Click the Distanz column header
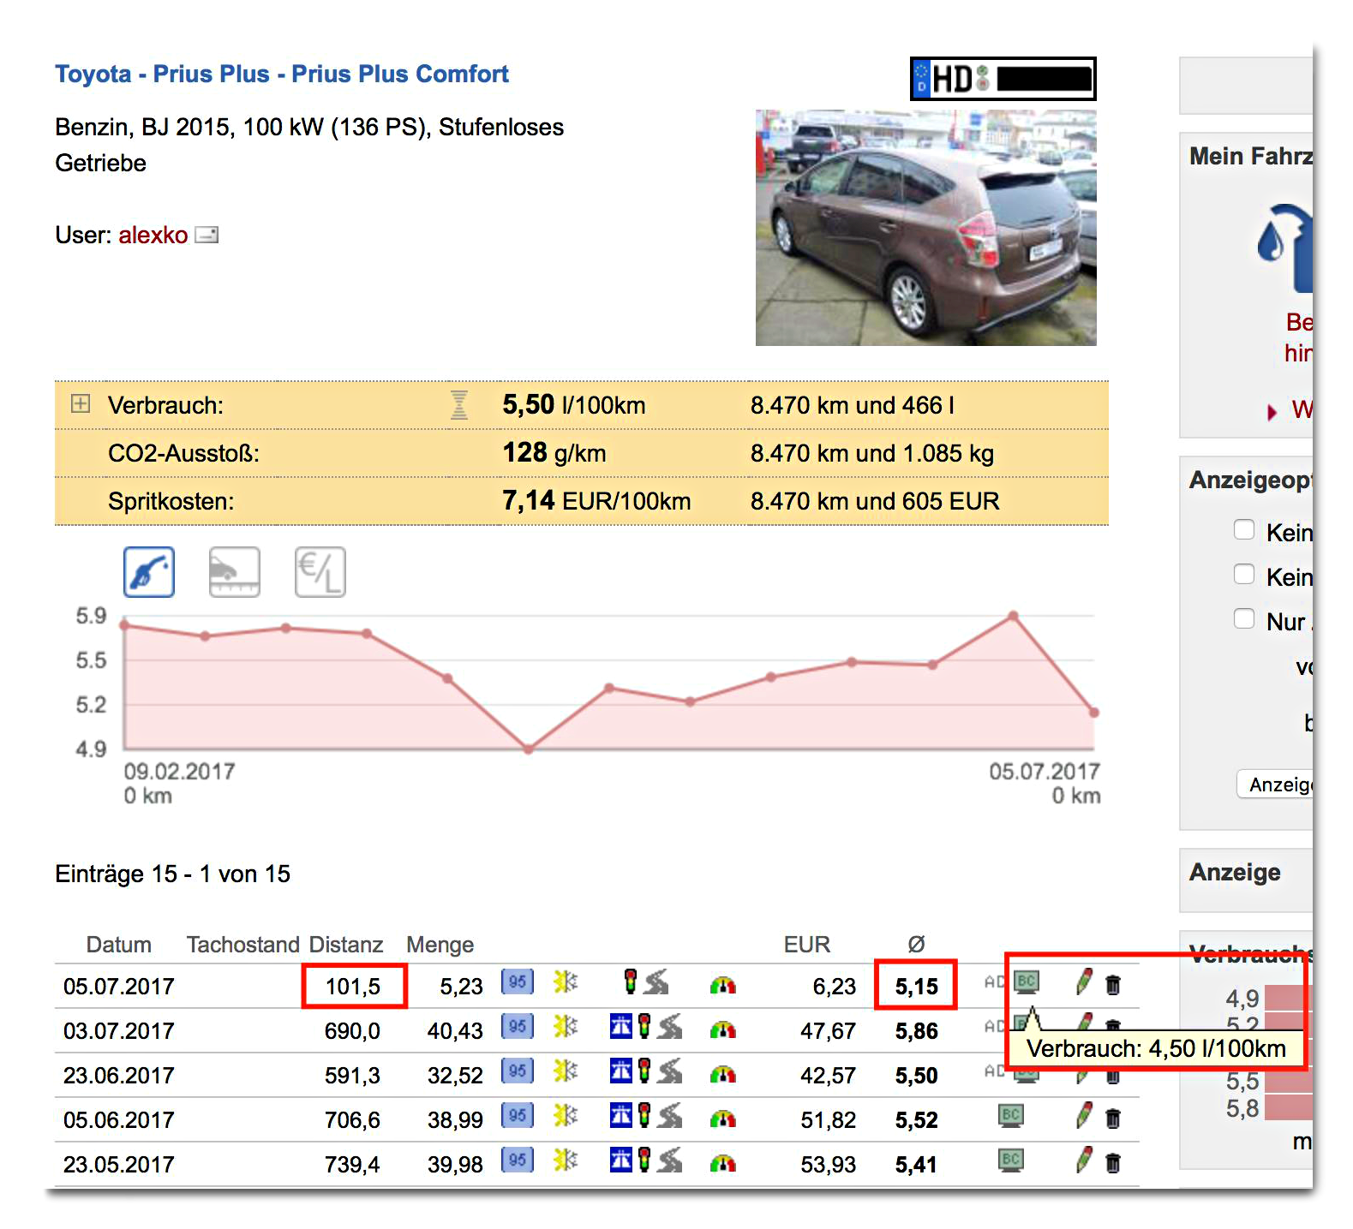The image size is (1353, 1229). tap(346, 944)
